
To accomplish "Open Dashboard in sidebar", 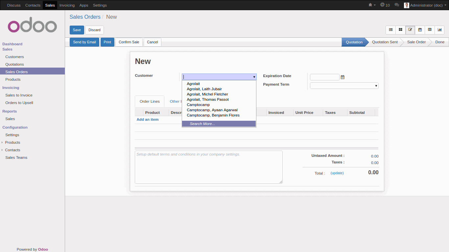I will coord(12,44).
